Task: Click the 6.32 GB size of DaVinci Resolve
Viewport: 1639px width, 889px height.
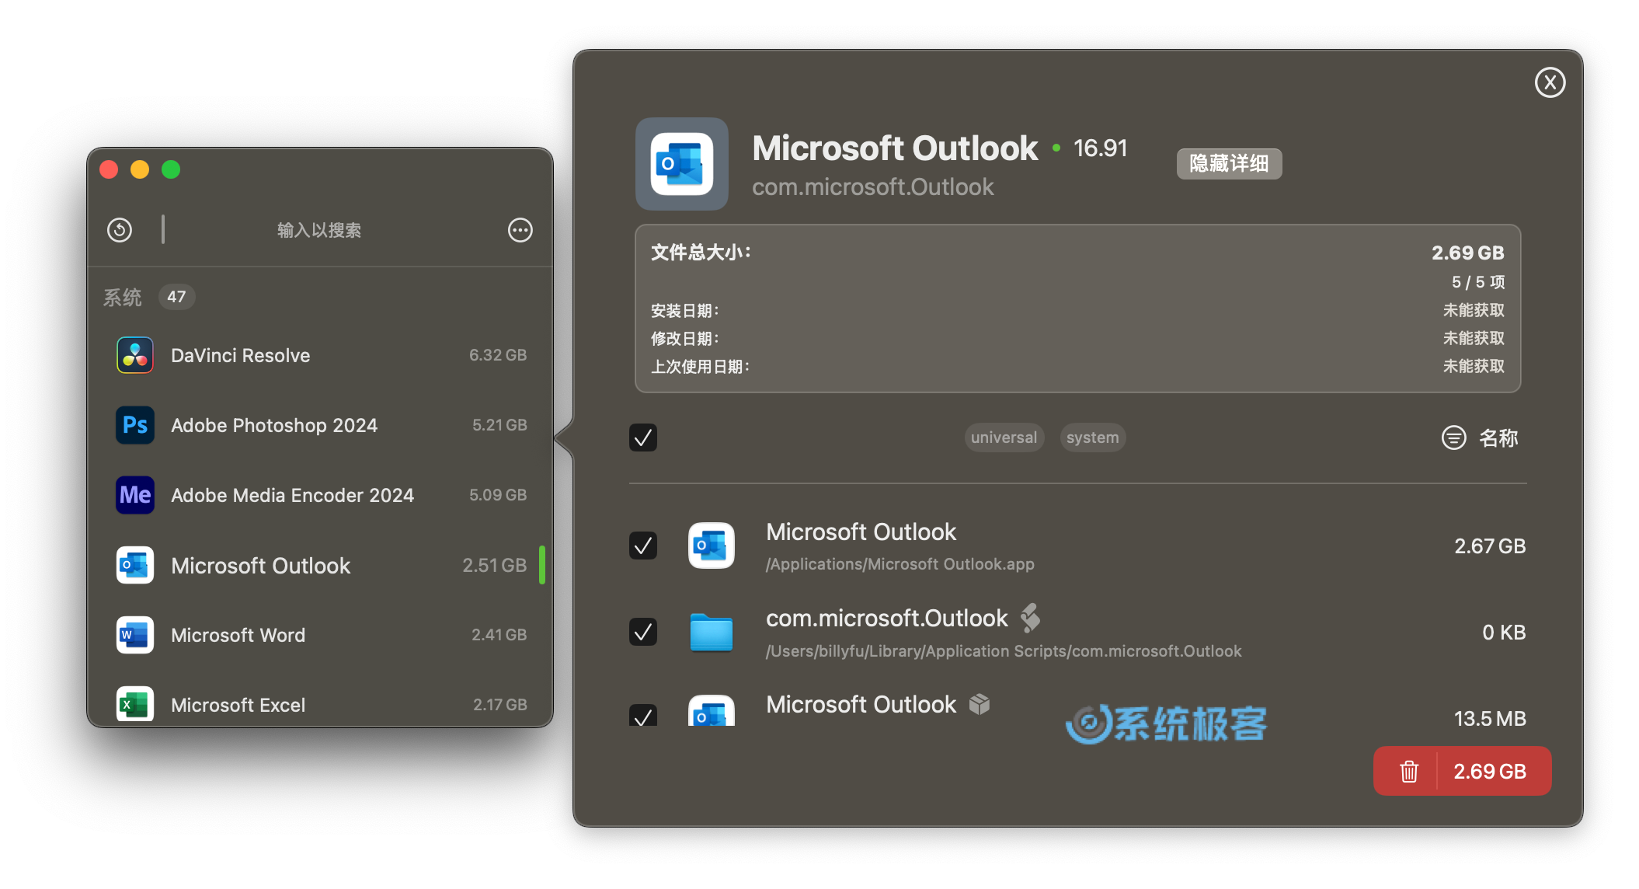Action: coord(498,355)
